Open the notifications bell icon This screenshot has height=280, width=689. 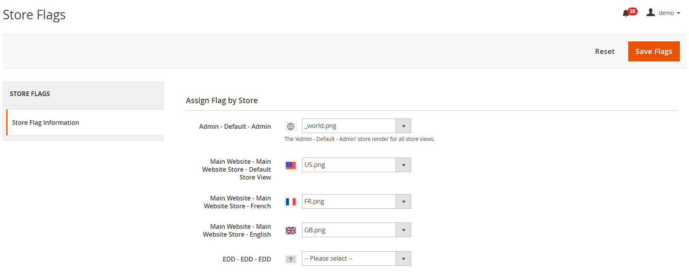point(626,14)
